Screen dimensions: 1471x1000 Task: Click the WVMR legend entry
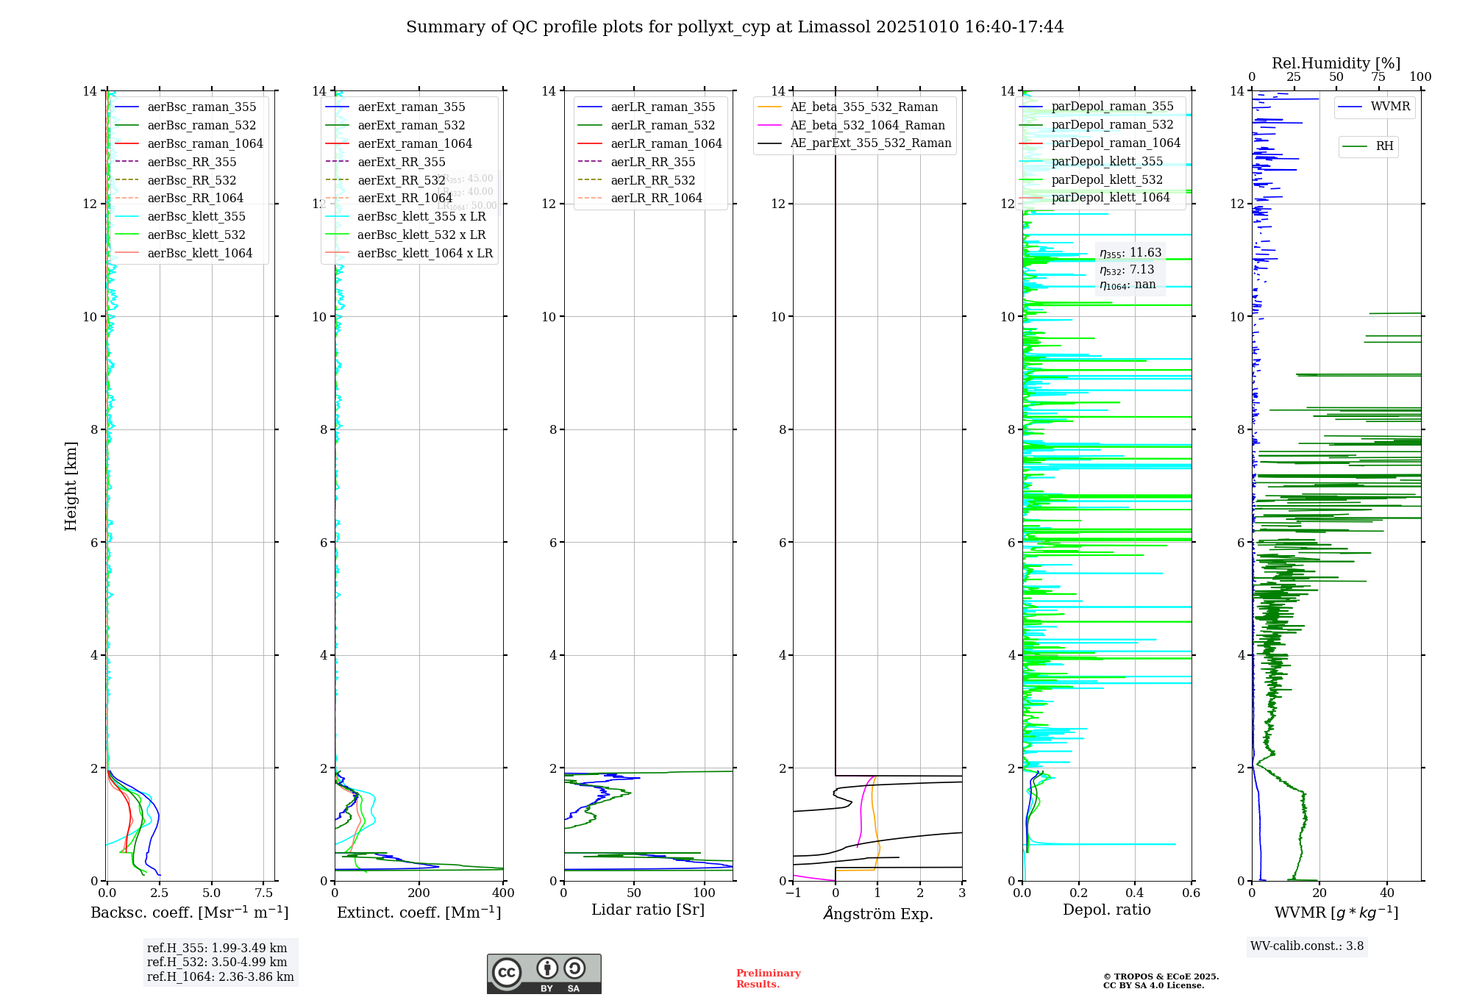click(1389, 107)
